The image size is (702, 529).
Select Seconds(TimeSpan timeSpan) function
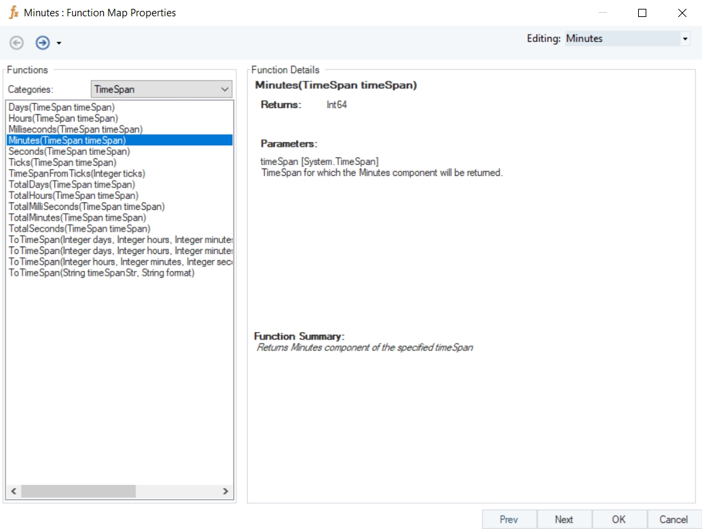[x=69, y=151]
